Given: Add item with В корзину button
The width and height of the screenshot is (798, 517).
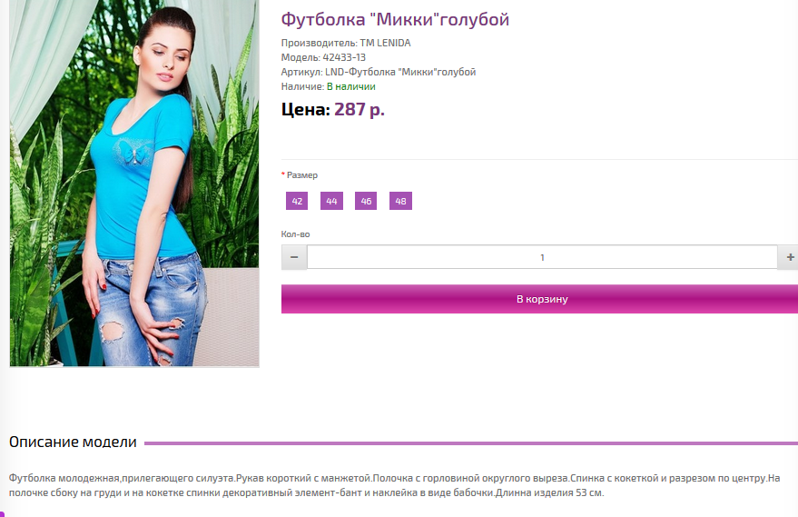Looking at the screenshot, I should click(x=539, y=299).
